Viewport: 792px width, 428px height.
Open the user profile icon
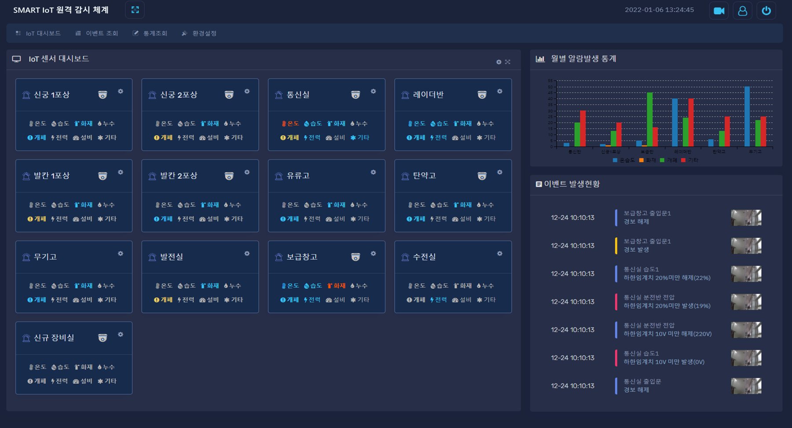point(742,11)
